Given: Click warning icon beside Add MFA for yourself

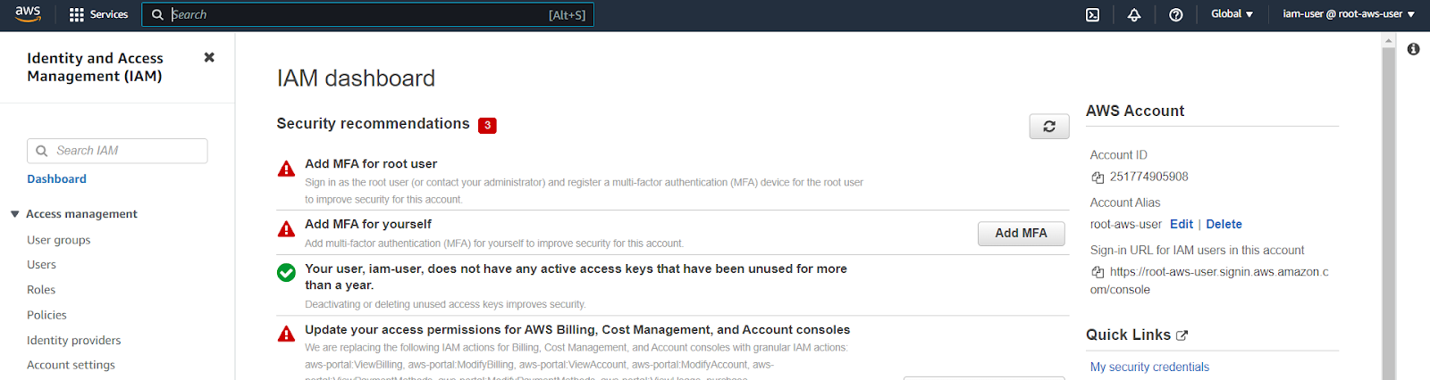Looking at the screenshot, I should tap(286, 229).
